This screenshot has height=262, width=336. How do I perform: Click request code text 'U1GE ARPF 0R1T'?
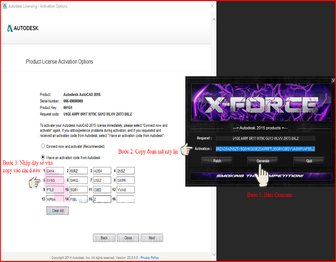pyautogui.click(x=75, y=114)
